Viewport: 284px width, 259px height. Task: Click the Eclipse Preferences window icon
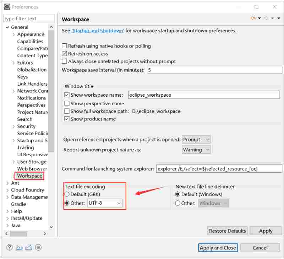pos(7,7)
